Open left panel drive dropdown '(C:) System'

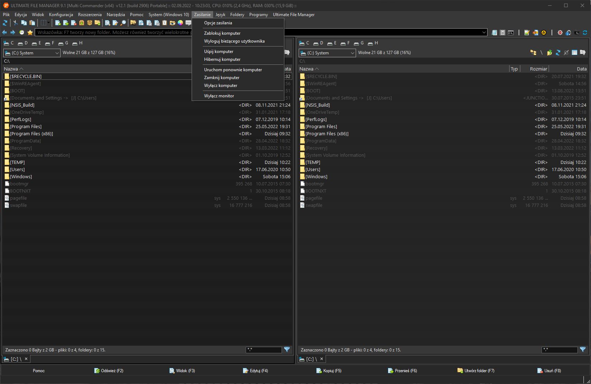click(x=32, y=53)
